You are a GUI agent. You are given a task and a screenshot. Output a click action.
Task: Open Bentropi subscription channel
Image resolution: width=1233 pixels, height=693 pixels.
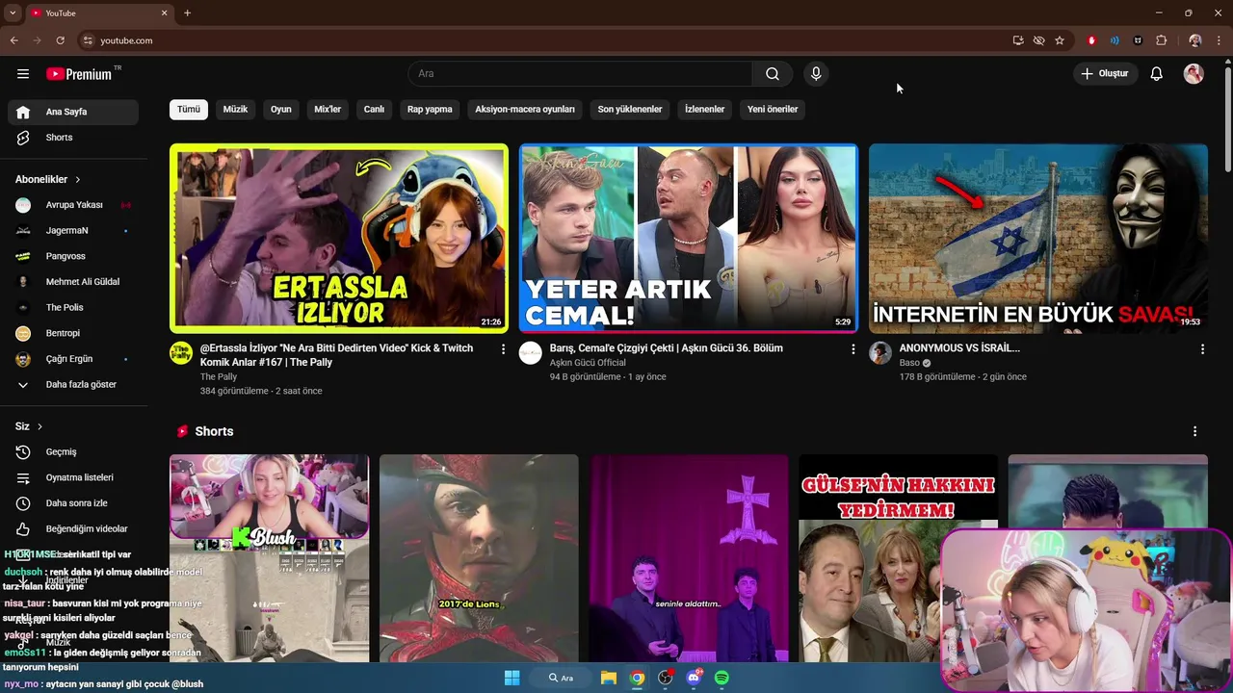coord(73,333)
